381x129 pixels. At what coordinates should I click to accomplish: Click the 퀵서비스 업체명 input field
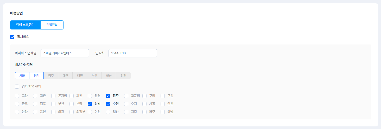(65, 53)
